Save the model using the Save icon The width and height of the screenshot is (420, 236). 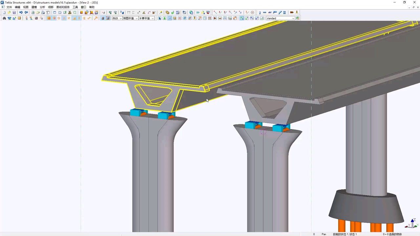pos(14,12)
